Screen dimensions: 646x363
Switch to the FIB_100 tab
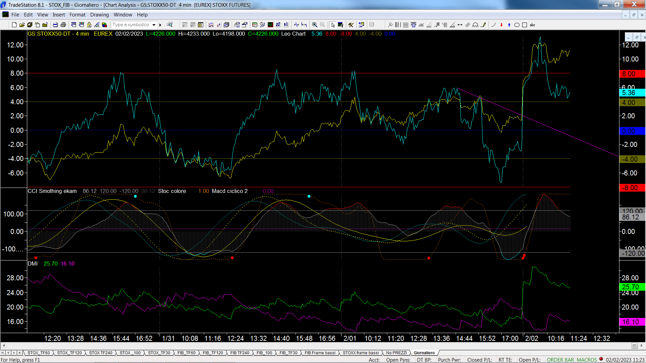click(x=264, y=353)
